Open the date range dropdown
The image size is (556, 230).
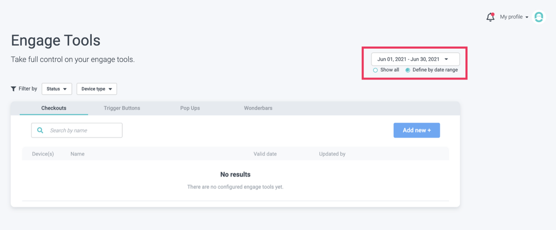point(415,59)
